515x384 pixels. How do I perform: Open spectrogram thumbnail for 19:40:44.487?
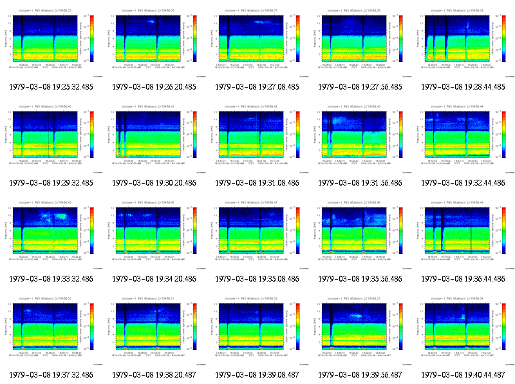tap(464, 331)
